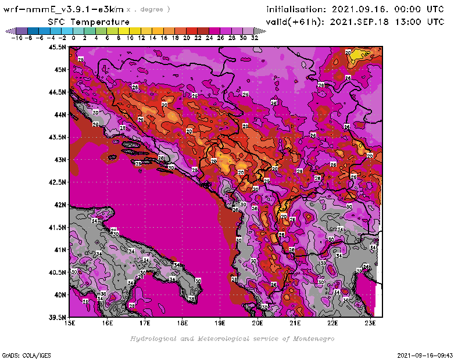Select the 45.5N latitude axis label
The image size is (465, 359).
point(57,47)
